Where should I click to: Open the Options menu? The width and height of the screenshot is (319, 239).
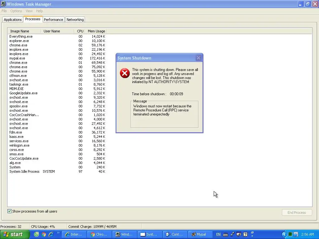click(16, 11)
